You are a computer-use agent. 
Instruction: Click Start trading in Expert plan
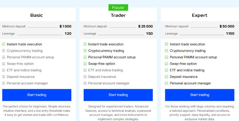click(x=200, y=95)
